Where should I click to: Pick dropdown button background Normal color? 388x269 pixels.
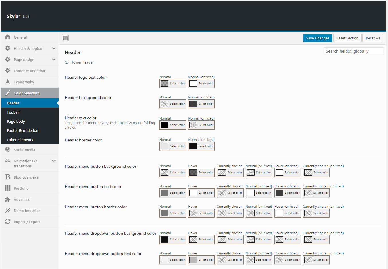[173, 240]
